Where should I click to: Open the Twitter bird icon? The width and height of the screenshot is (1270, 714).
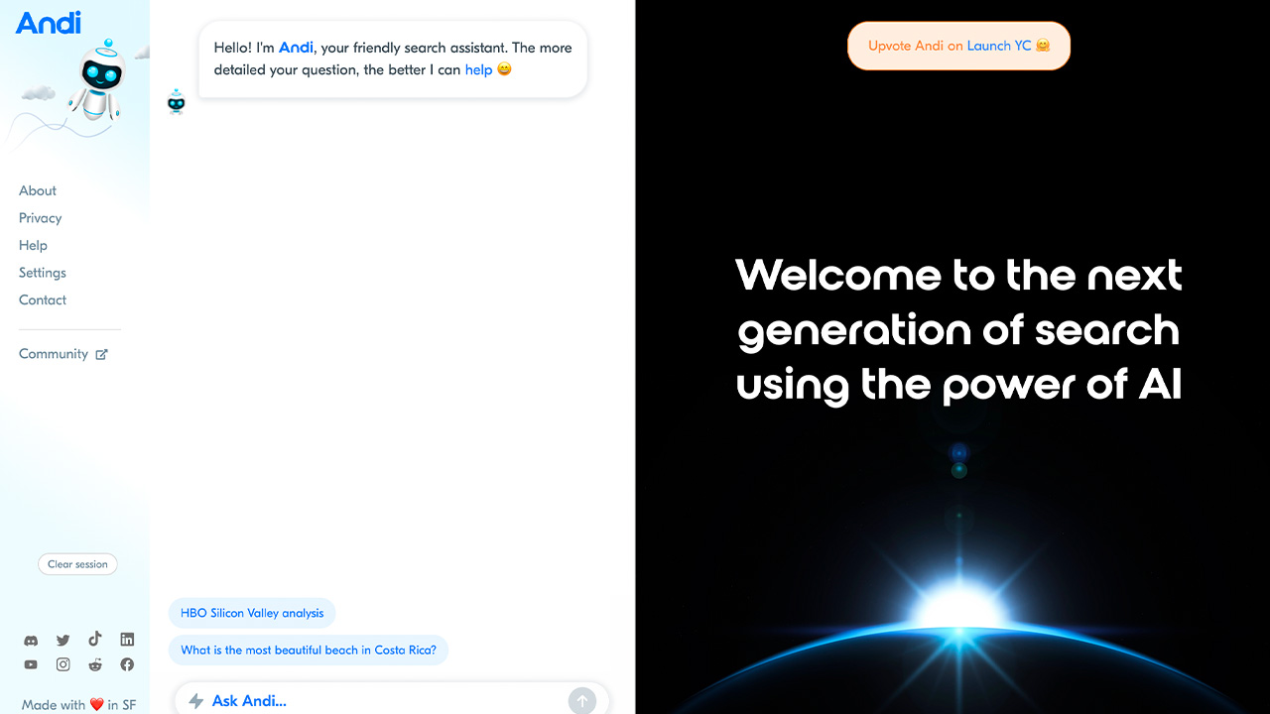pos(63,640)
